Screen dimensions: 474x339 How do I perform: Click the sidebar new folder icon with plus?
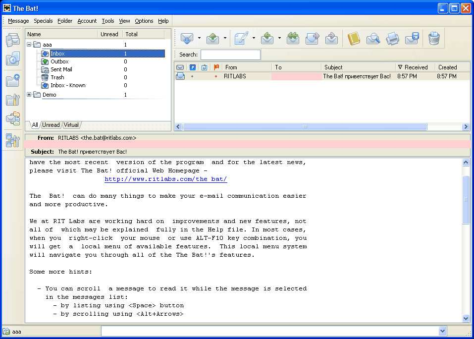[13, 80]
